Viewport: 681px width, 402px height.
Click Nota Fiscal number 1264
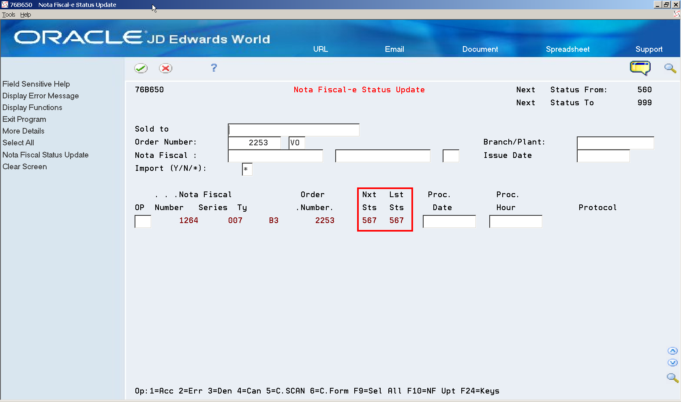(x=189, y=221)
